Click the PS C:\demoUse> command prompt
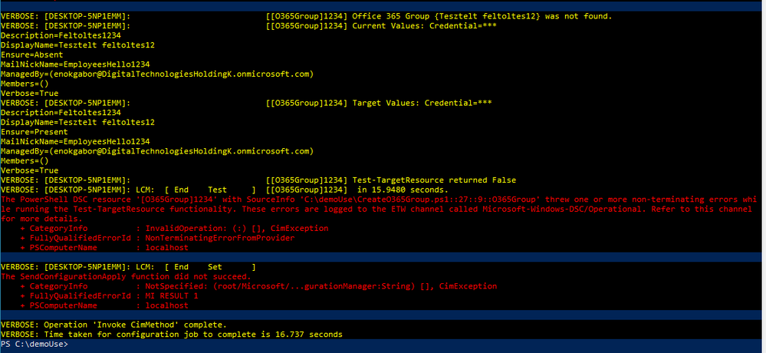The image size is (766, 353). coord(35,345)
